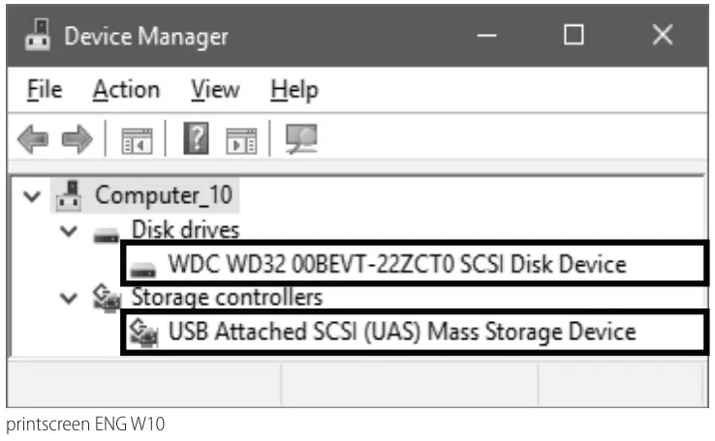Select the Storage controllers label
Image resolution: width=715 pixels, height=441 pixels.
click(x=227, y=297)
